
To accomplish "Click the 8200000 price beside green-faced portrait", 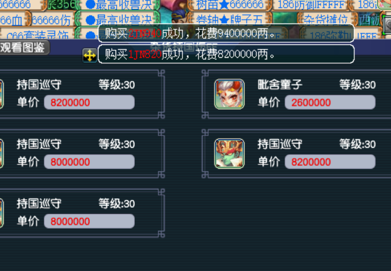I will (x=330, y=162).
